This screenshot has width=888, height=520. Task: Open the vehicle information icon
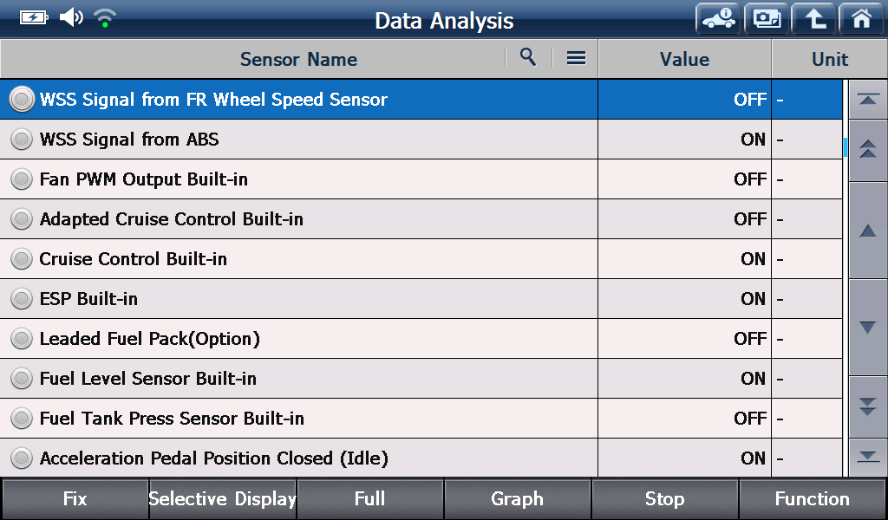coord(718,19)
